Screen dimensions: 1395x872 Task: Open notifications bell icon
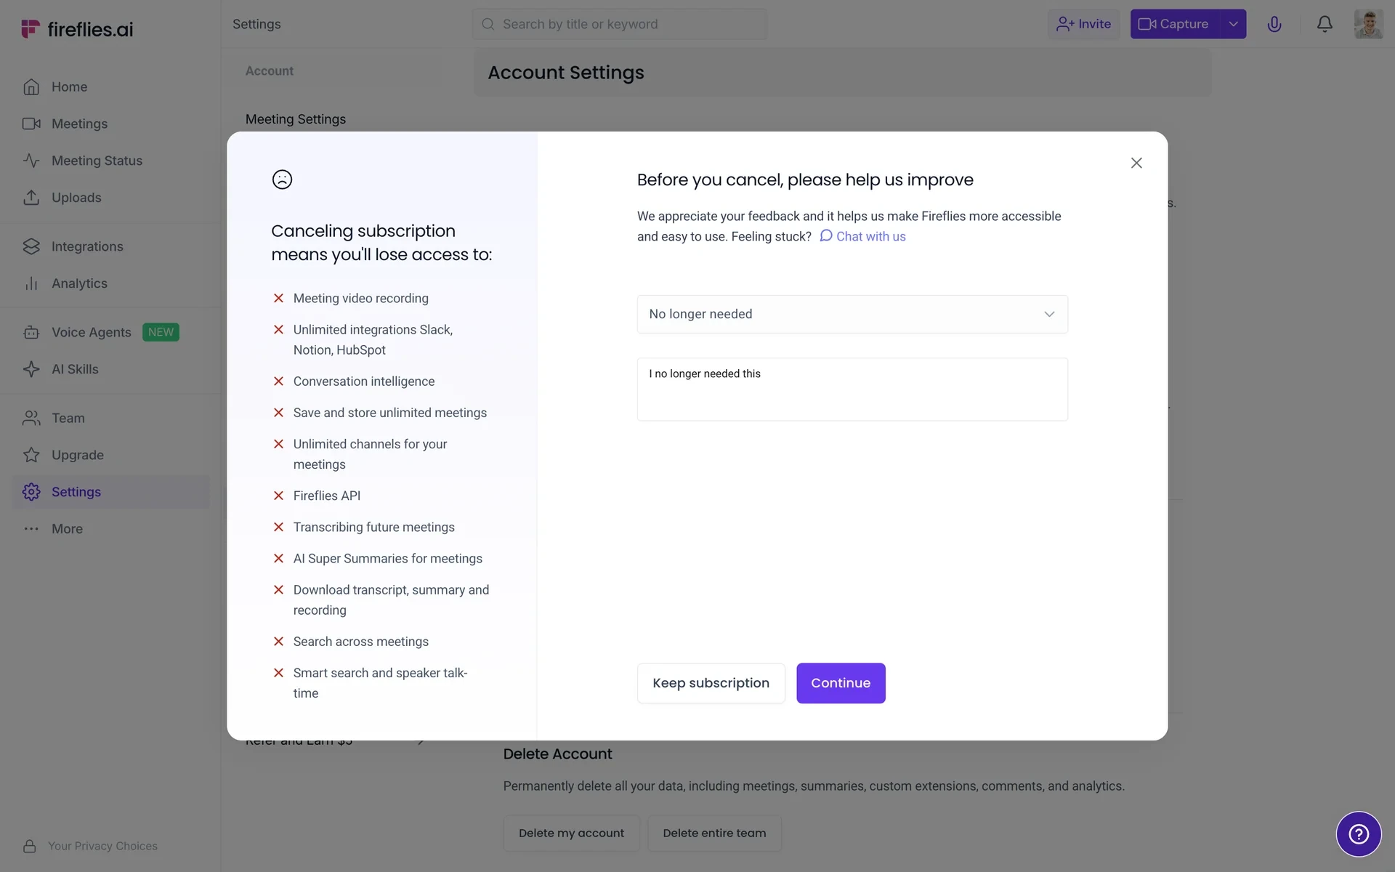coord(1325,24)
